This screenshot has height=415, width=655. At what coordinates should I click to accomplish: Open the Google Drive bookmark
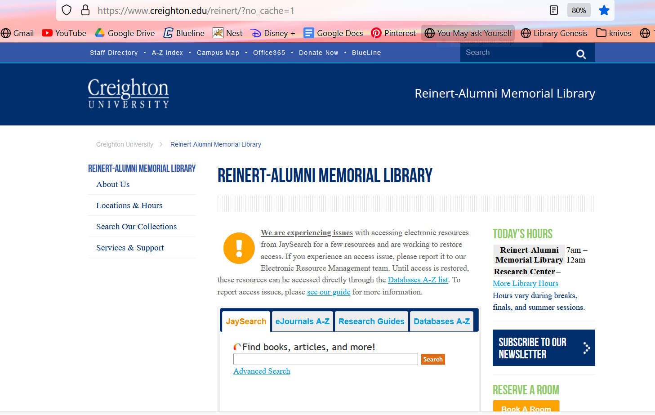pos(125,33)
